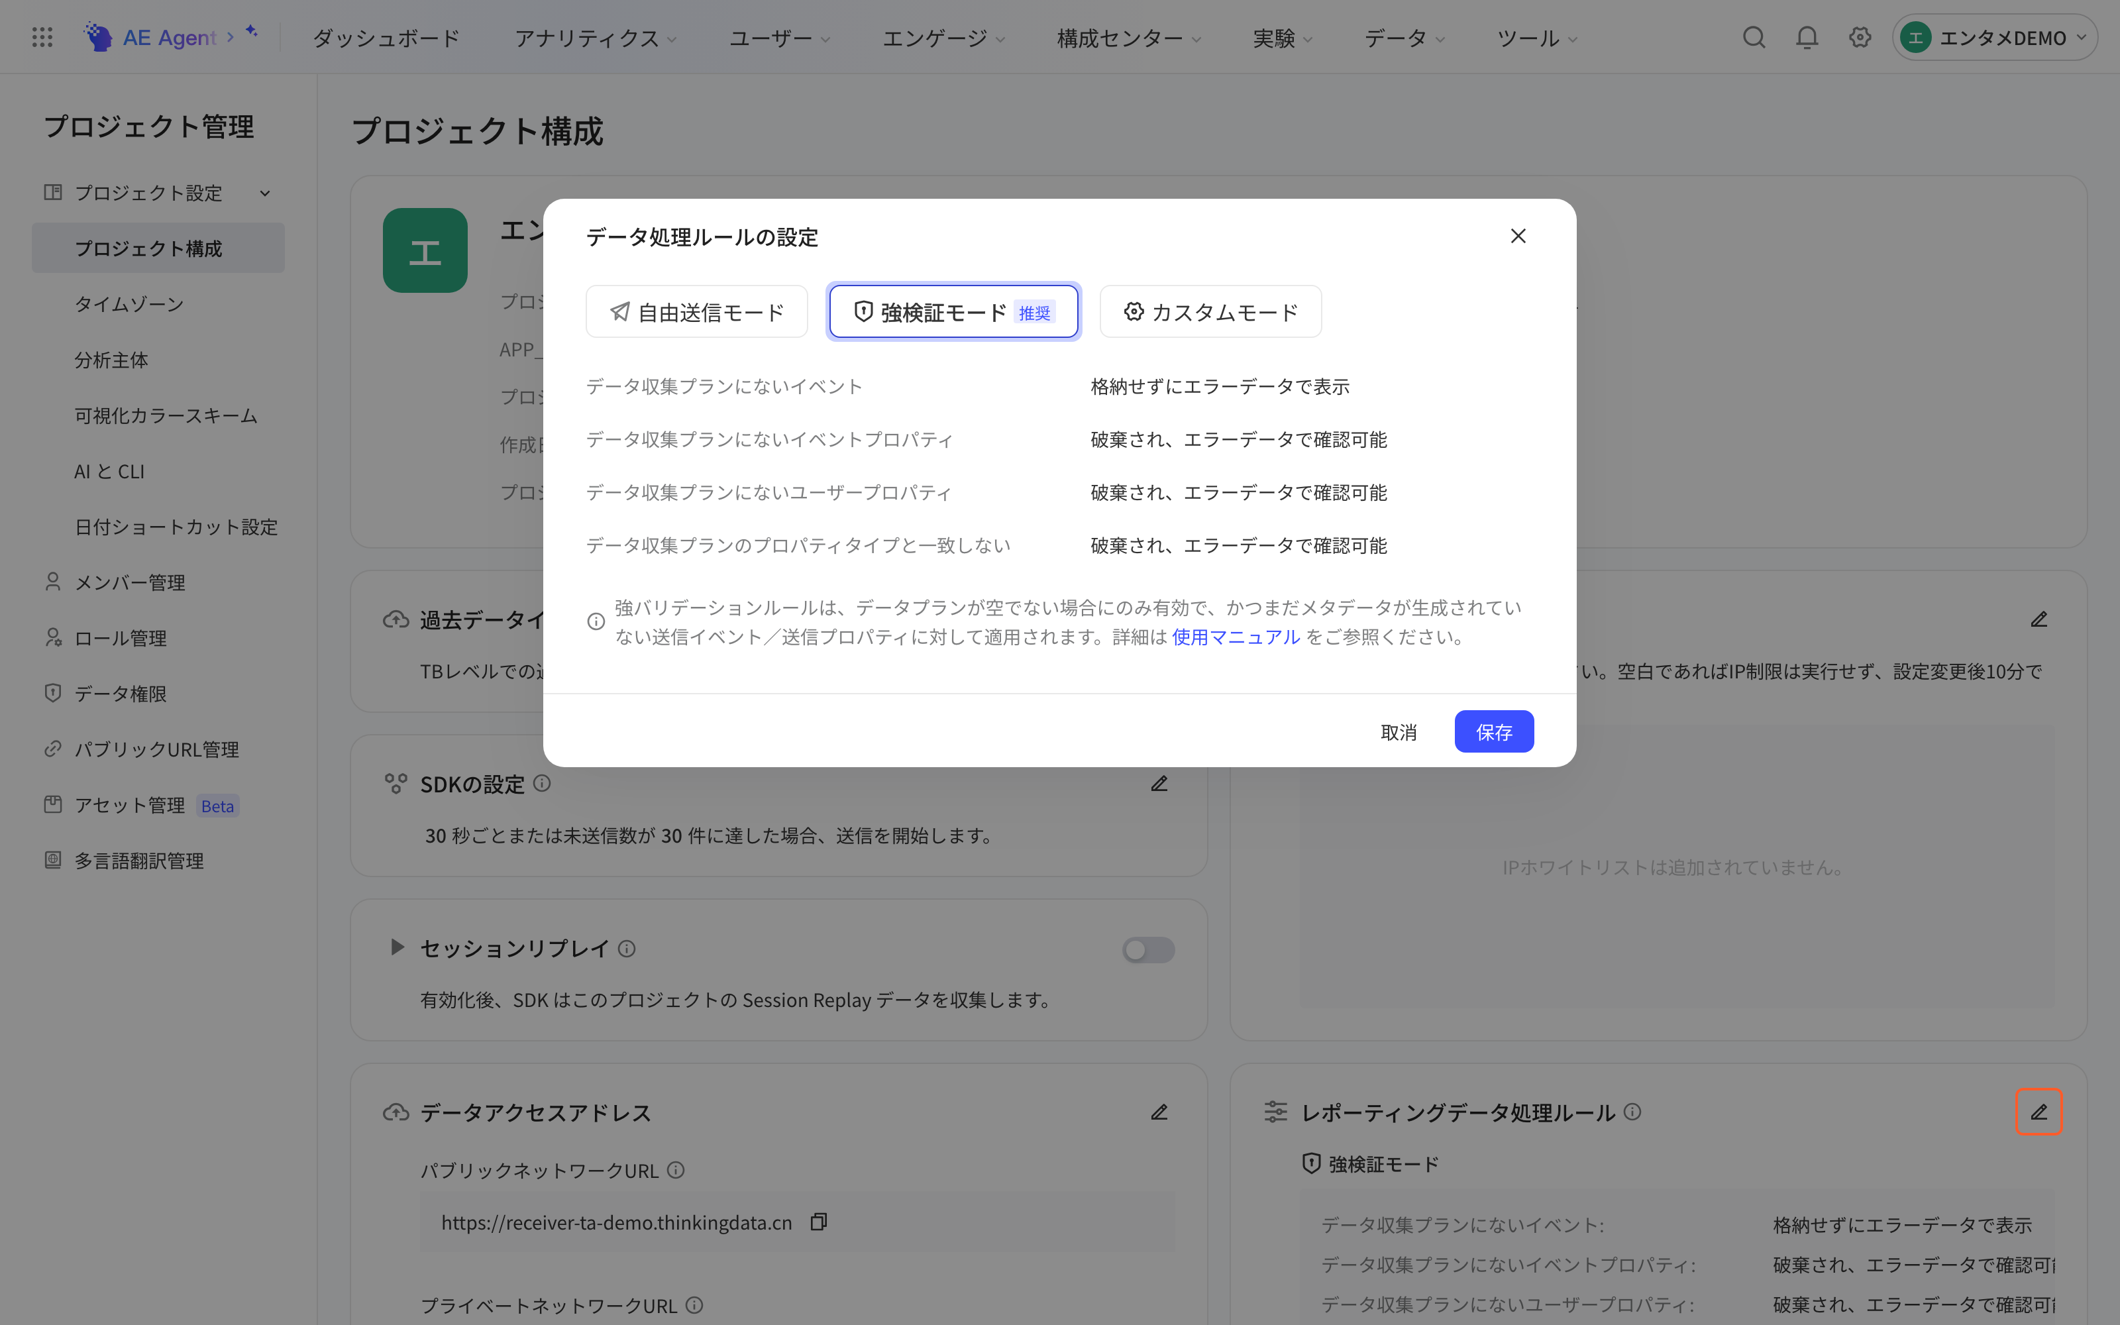The height and width of the screenshot is (1325, 2120).
Task: Show info for SDKの設定
Action: pyautogui.click(x=543, y=782)
